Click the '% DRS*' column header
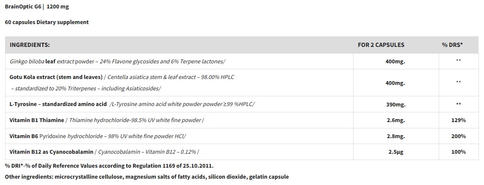This screenshot has width=484, height=185. point(452,45)
